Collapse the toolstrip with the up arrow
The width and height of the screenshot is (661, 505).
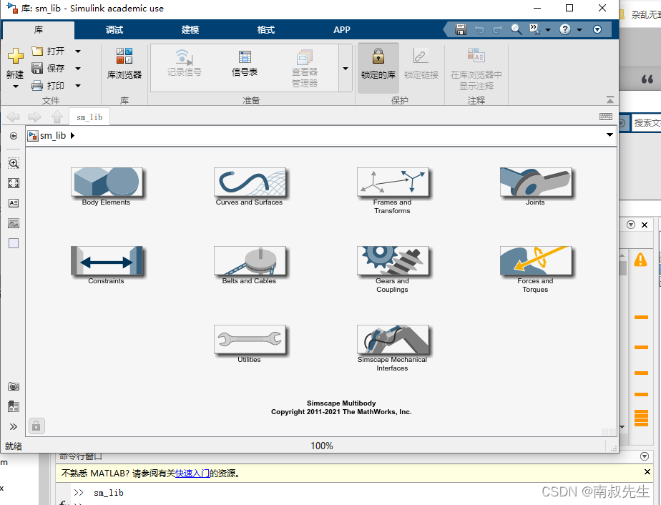pyautogui.click(x=609, y=100)
